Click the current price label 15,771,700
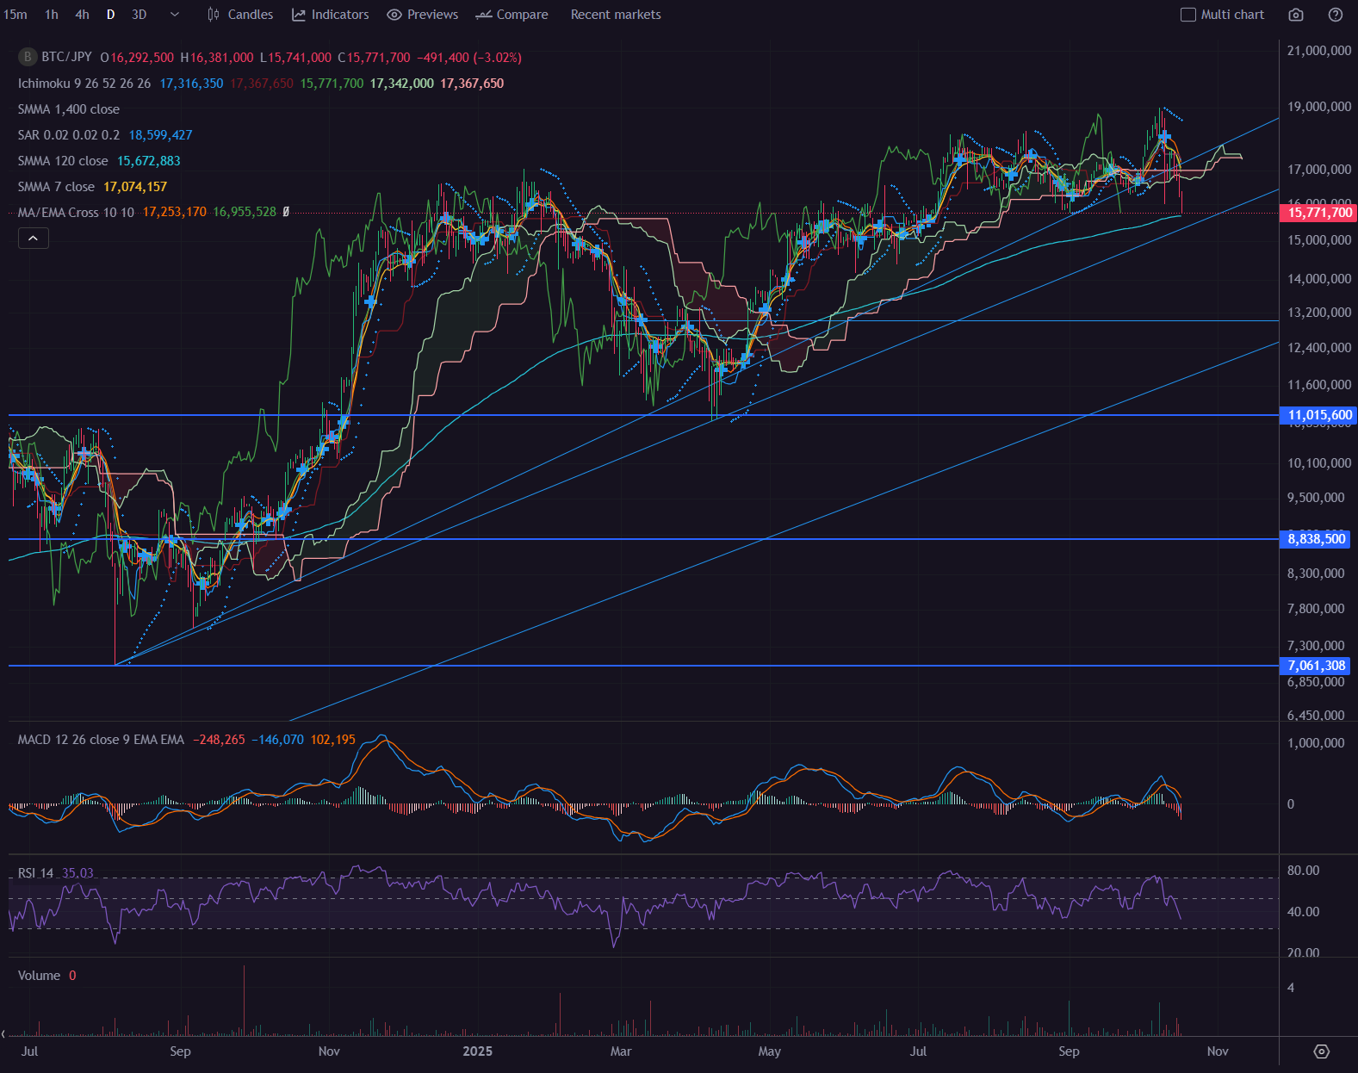This screenshot has height=1073, width=1358. tap(1319, 213)
